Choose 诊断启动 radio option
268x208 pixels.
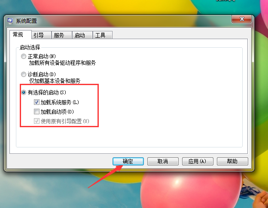(24, 74)
